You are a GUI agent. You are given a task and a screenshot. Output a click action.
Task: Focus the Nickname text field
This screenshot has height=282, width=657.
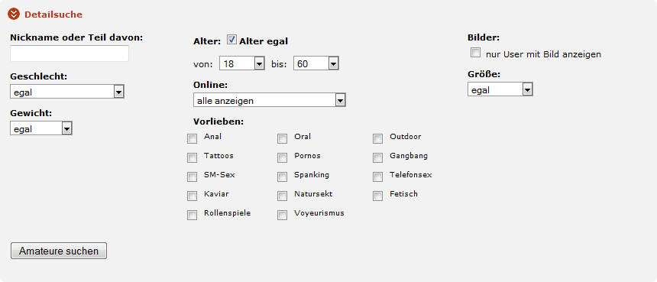pos(70,53)
